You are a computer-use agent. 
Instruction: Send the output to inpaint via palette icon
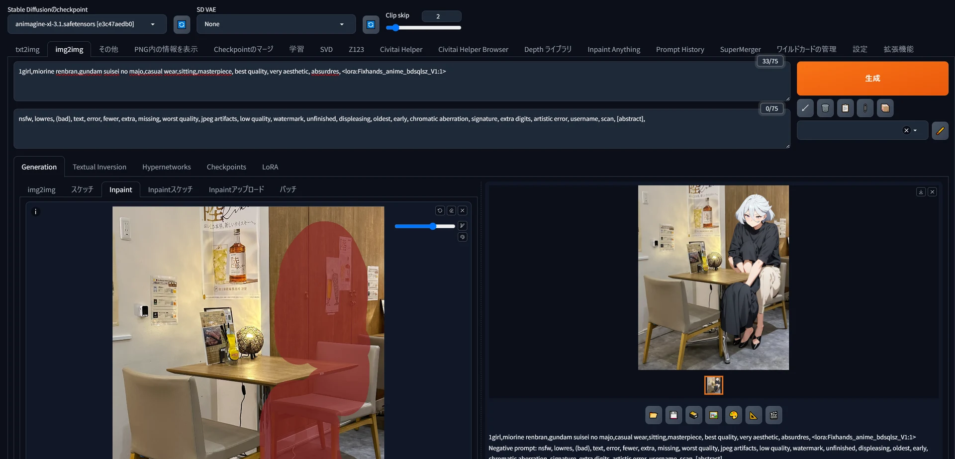point(734,415)
